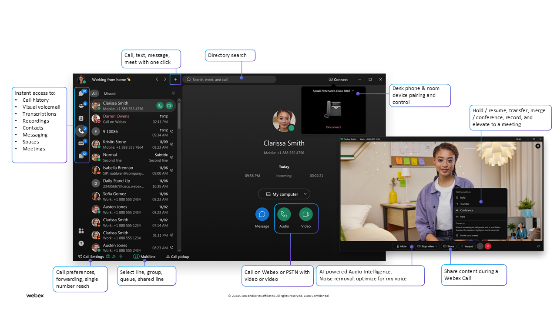
Task: Select Conference from calling options menu
Action: [466, 210]
